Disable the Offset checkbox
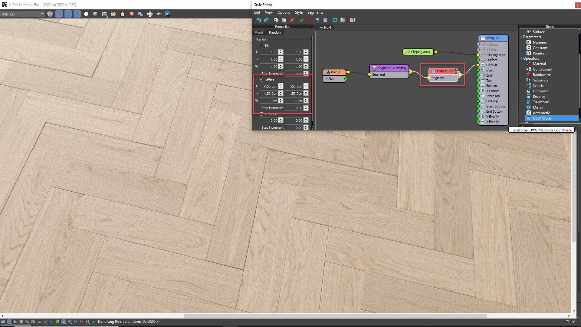Image resolution: width=581 pixels, height=327 pixels. (261, 80)
